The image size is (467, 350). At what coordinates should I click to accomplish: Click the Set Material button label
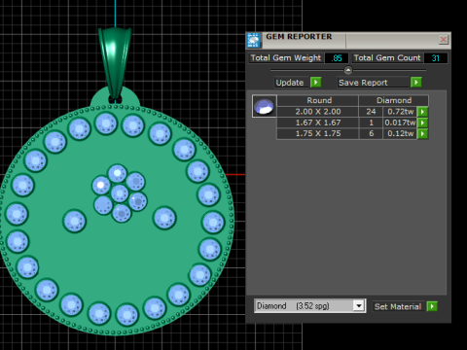(398, 306)
